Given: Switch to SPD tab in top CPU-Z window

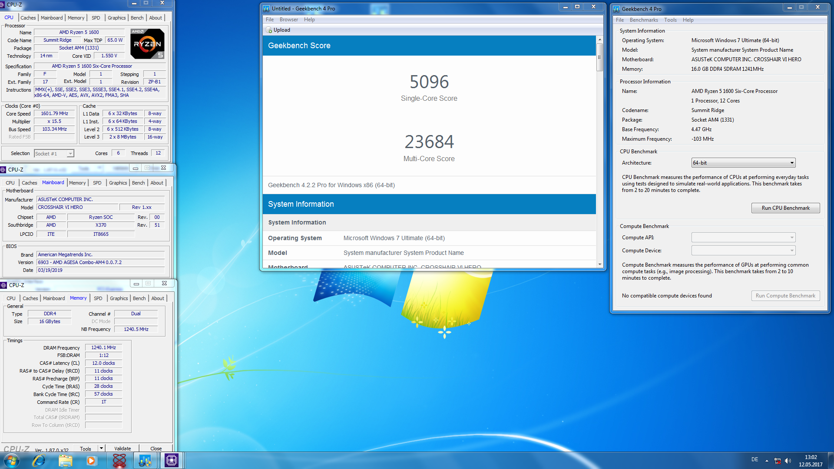Looking at the screenshot, I should point(96,18).
